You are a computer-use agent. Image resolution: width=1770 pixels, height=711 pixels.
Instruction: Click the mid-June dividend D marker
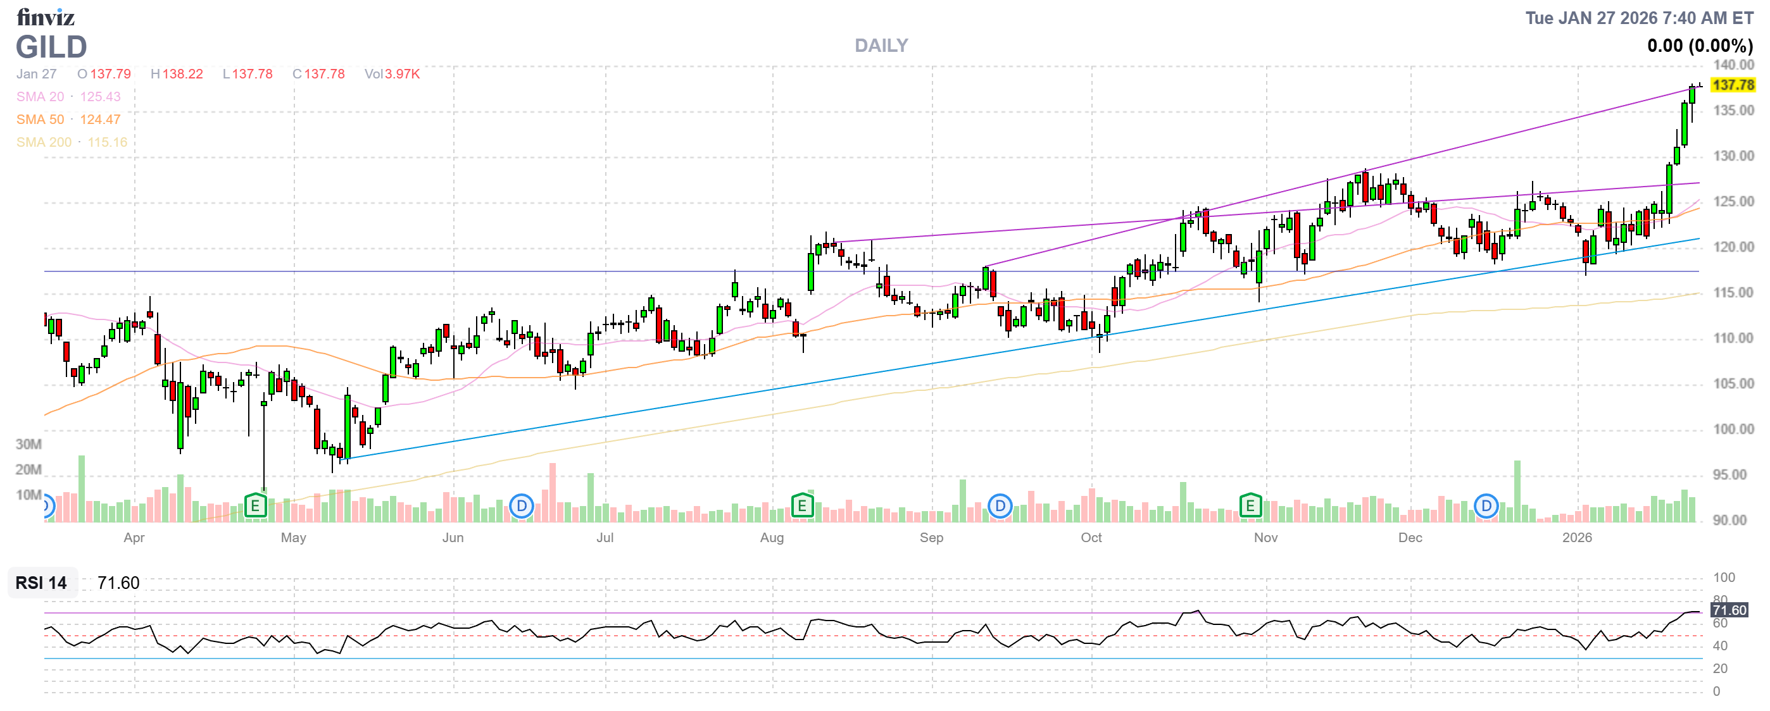click(x=522, y=507)
